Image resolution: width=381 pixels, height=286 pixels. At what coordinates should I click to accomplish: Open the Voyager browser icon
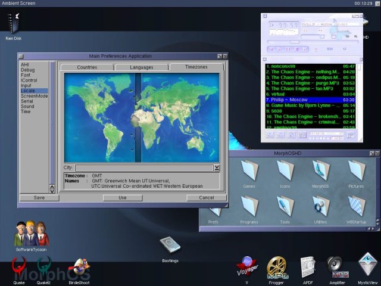[x=246, y=265]
